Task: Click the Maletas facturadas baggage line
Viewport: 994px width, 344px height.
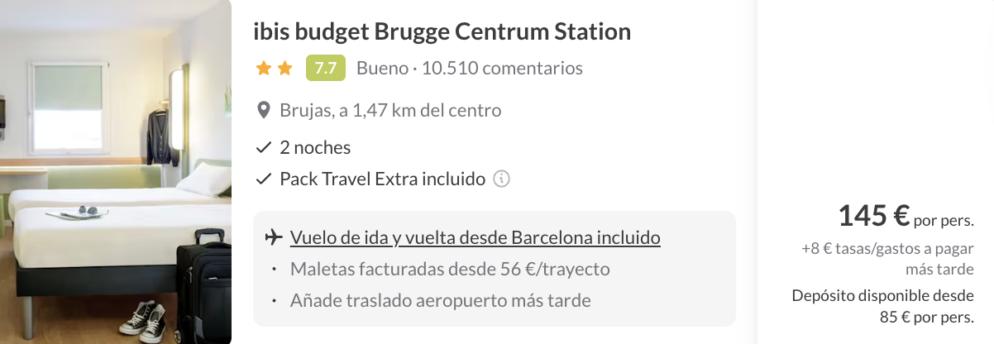Action: pyautogui.click(x=451, y=270)
